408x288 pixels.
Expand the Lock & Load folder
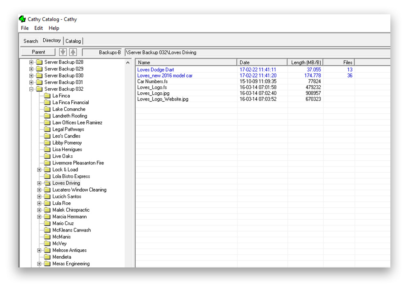point(40,170)
